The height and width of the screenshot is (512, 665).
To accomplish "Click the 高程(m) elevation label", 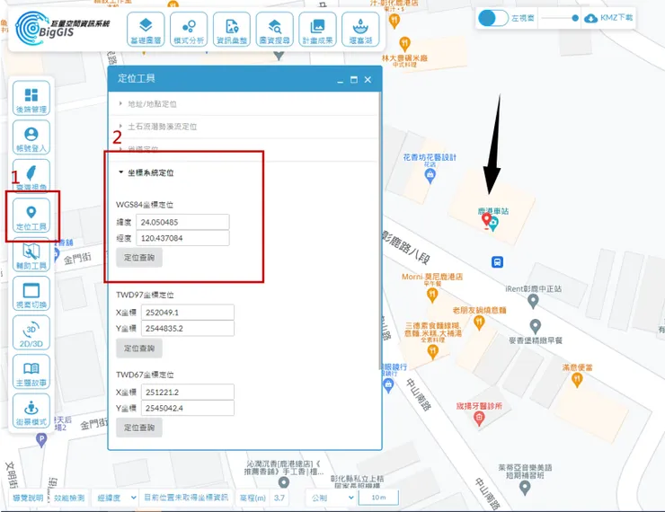I will [253, 498].
